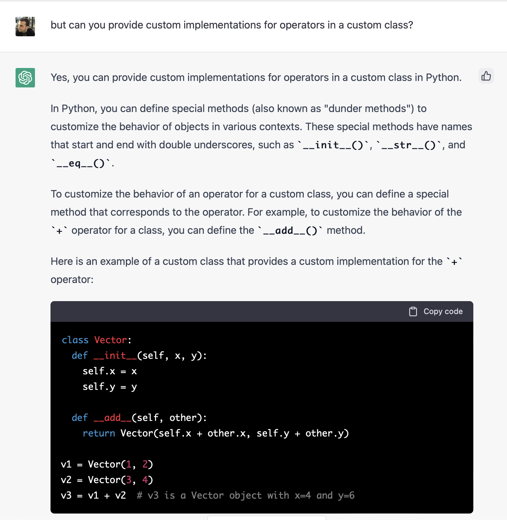Click the partially visible button below code block
The height and width of the screenshot is (520, 507).
[x=266, y=518]
